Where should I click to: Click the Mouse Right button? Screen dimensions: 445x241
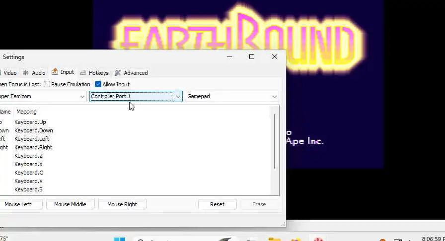point(122,204)
